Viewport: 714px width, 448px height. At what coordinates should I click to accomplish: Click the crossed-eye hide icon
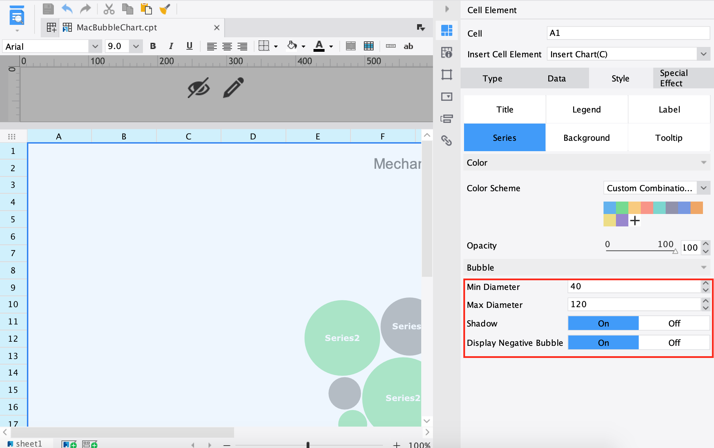point(199,88)
